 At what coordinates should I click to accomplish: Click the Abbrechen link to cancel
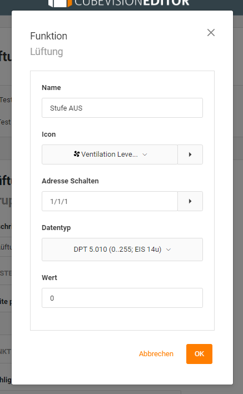click(156, 354)
